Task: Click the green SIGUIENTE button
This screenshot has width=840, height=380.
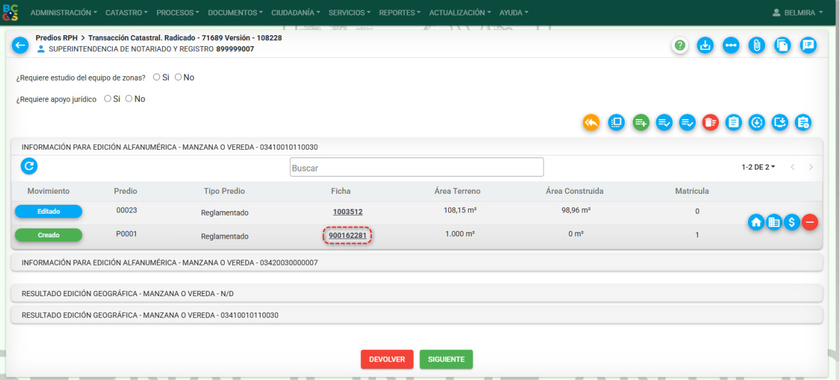Action: click(x=446, y=360)
